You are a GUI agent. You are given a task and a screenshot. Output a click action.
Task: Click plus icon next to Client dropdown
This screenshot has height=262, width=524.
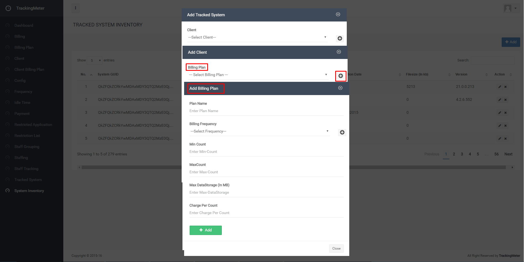340,38
